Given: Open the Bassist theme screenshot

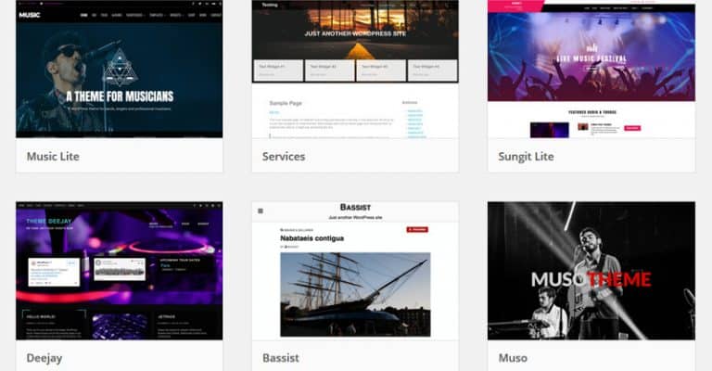Looking at the screenshot, I should (355, 271).
